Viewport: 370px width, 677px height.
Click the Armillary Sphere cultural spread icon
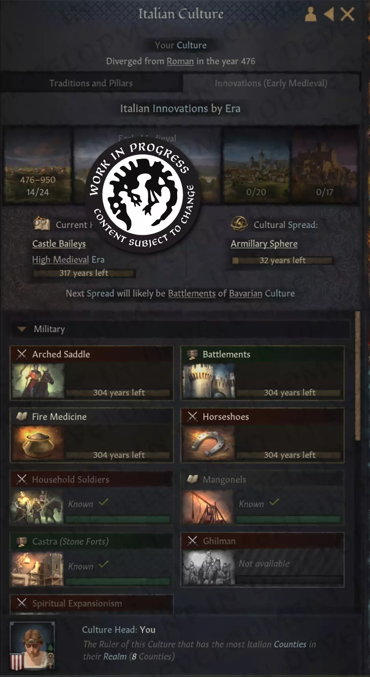(x=239, y=224)
